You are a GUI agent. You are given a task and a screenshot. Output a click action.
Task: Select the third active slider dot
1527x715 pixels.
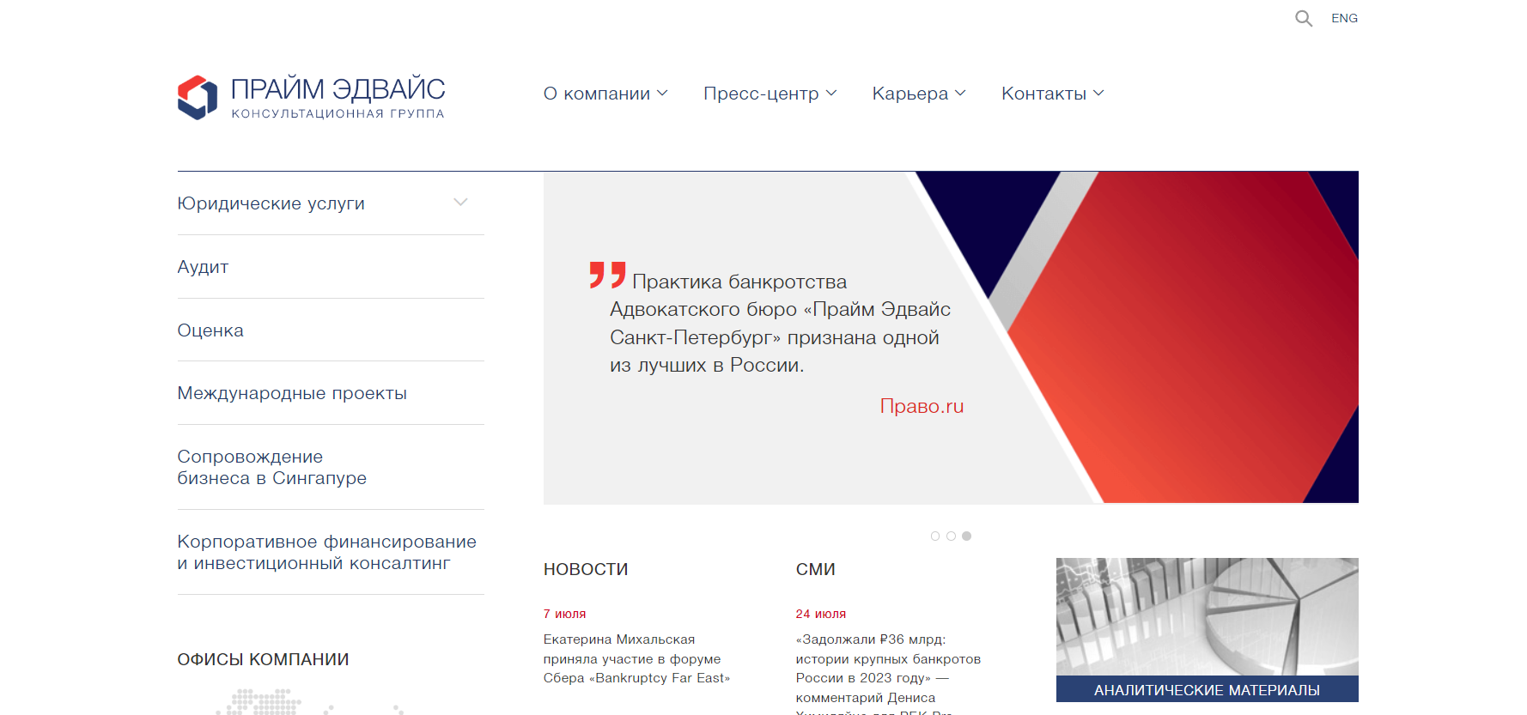tap(966, 536)
